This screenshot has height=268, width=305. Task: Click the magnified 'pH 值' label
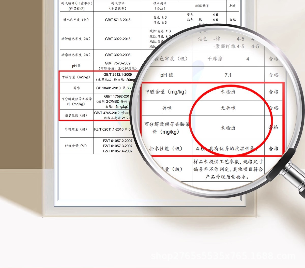point(167,75)
